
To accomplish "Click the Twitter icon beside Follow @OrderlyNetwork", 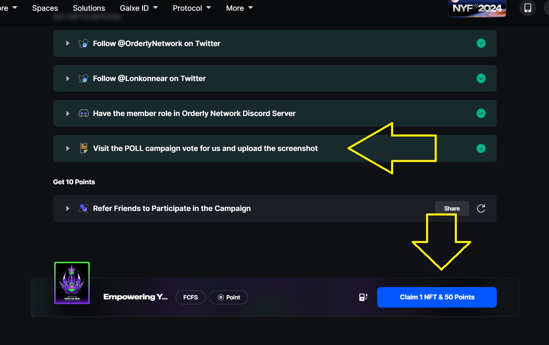I will (83, 44).
